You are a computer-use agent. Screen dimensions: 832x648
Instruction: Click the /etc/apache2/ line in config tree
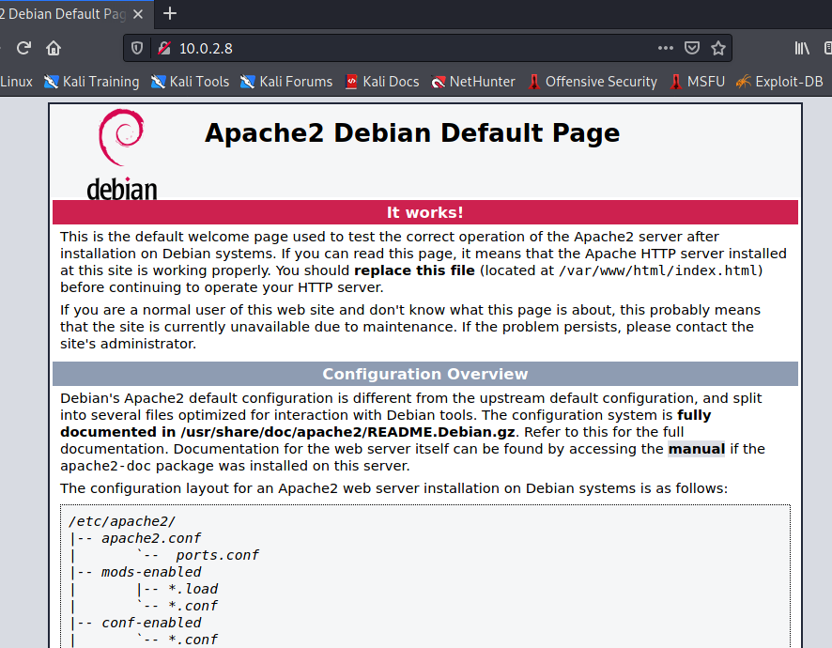[122, 522]
